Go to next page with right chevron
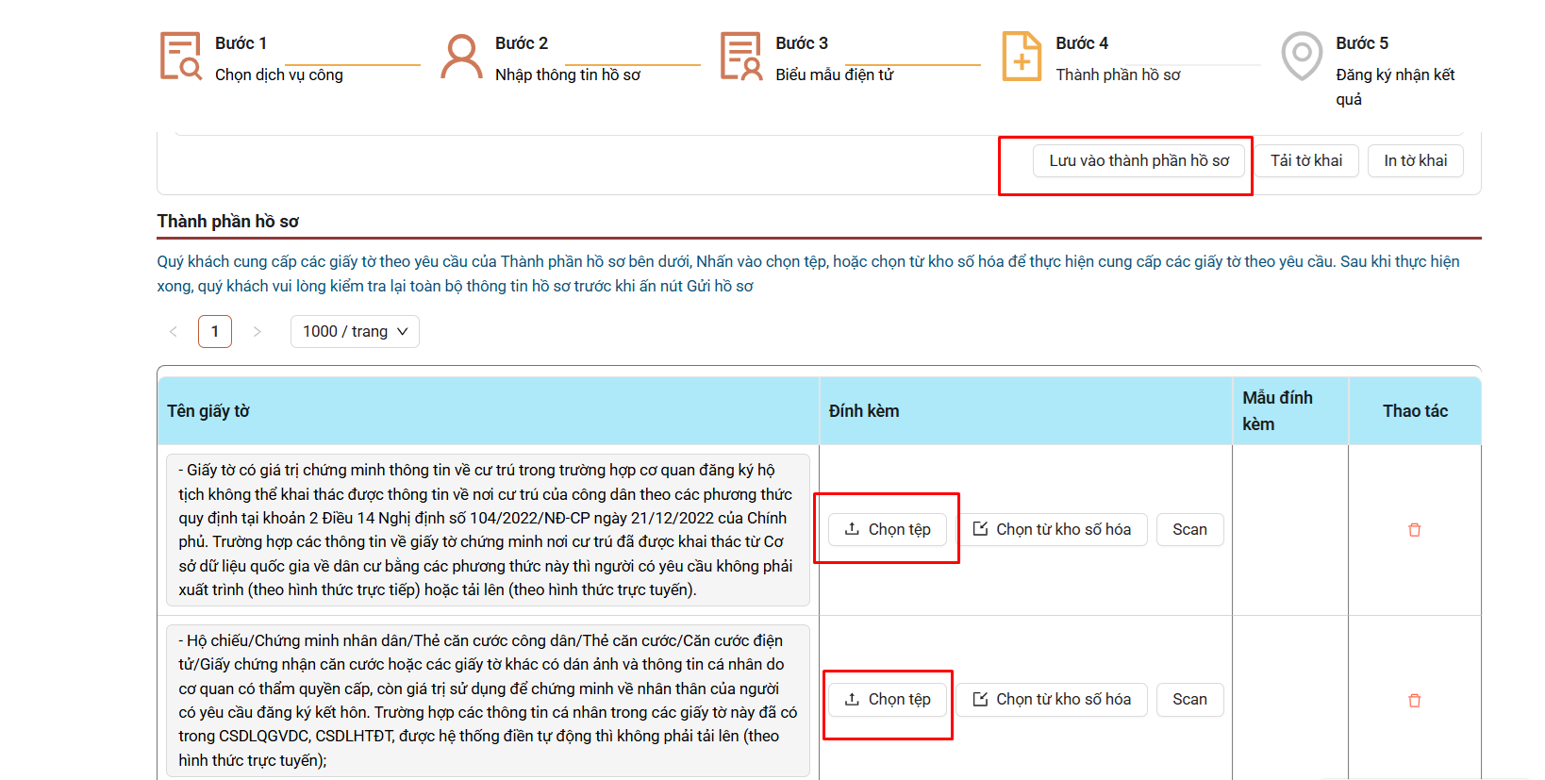The height and width of the screenshot is (780, 1545). [x=257, y=331]
